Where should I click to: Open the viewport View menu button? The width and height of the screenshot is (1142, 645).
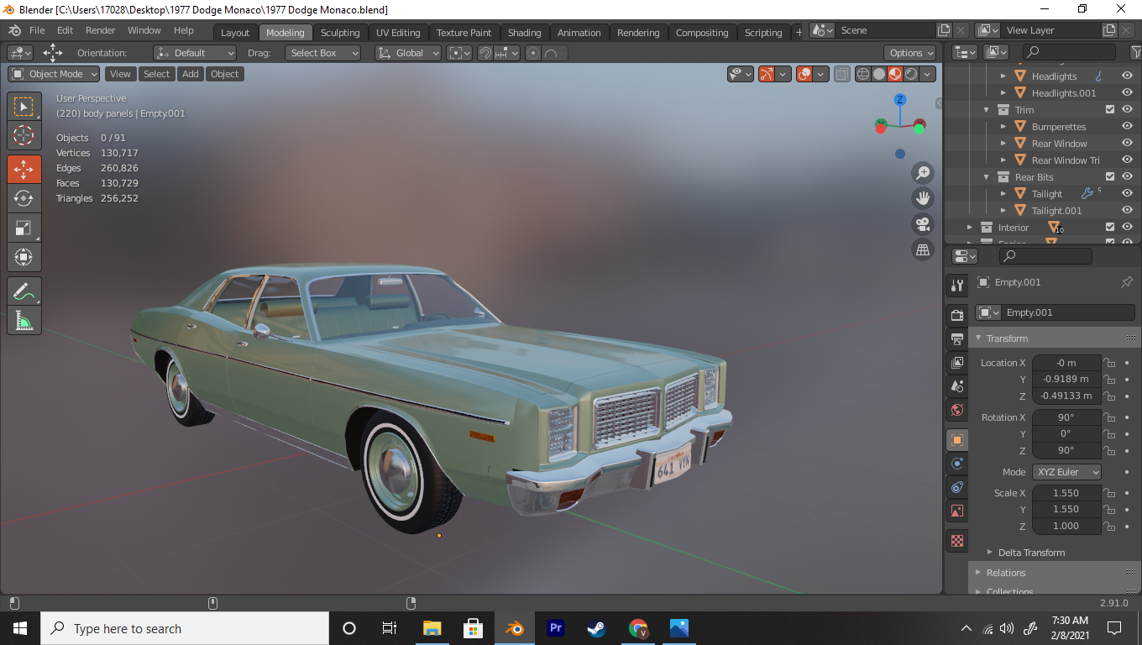(x=120, y=74)
